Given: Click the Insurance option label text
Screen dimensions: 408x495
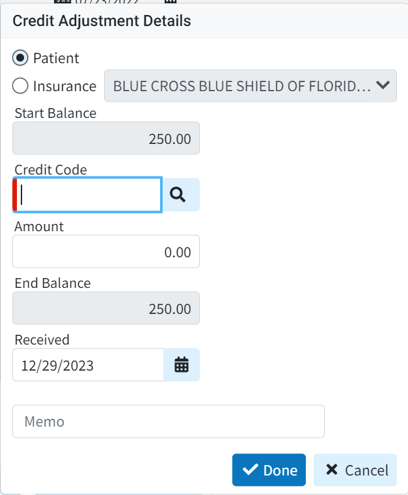Looking at the screenshot, I should click(x=64, y=85).
